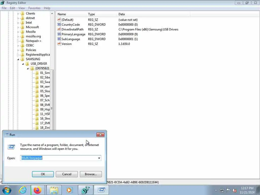Image resolution: width=260 pixels, height=195 pixels.
Task: Click the PrimaryLanguage DWORD value icon
Action: [59, 34]
